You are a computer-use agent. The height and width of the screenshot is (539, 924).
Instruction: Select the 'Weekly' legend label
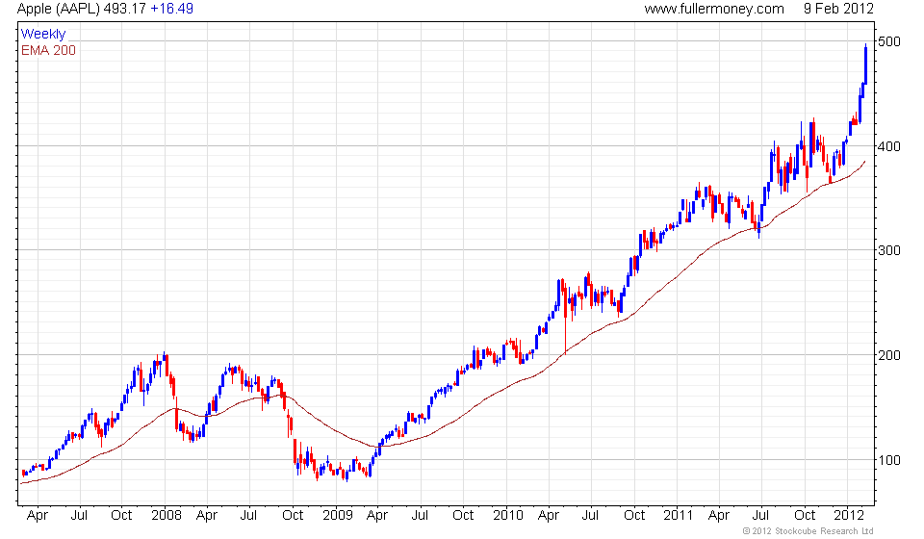43,34
